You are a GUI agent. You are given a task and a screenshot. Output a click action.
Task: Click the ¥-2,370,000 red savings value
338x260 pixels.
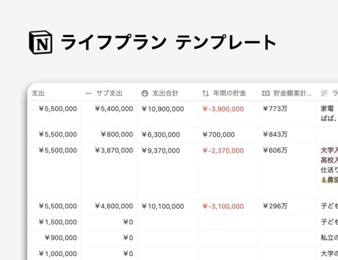click(223, 150)
